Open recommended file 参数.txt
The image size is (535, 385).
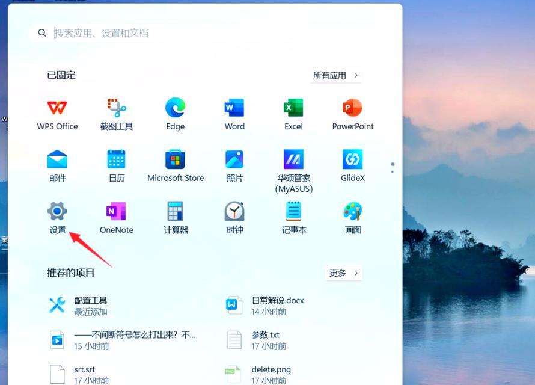[256, 340]
